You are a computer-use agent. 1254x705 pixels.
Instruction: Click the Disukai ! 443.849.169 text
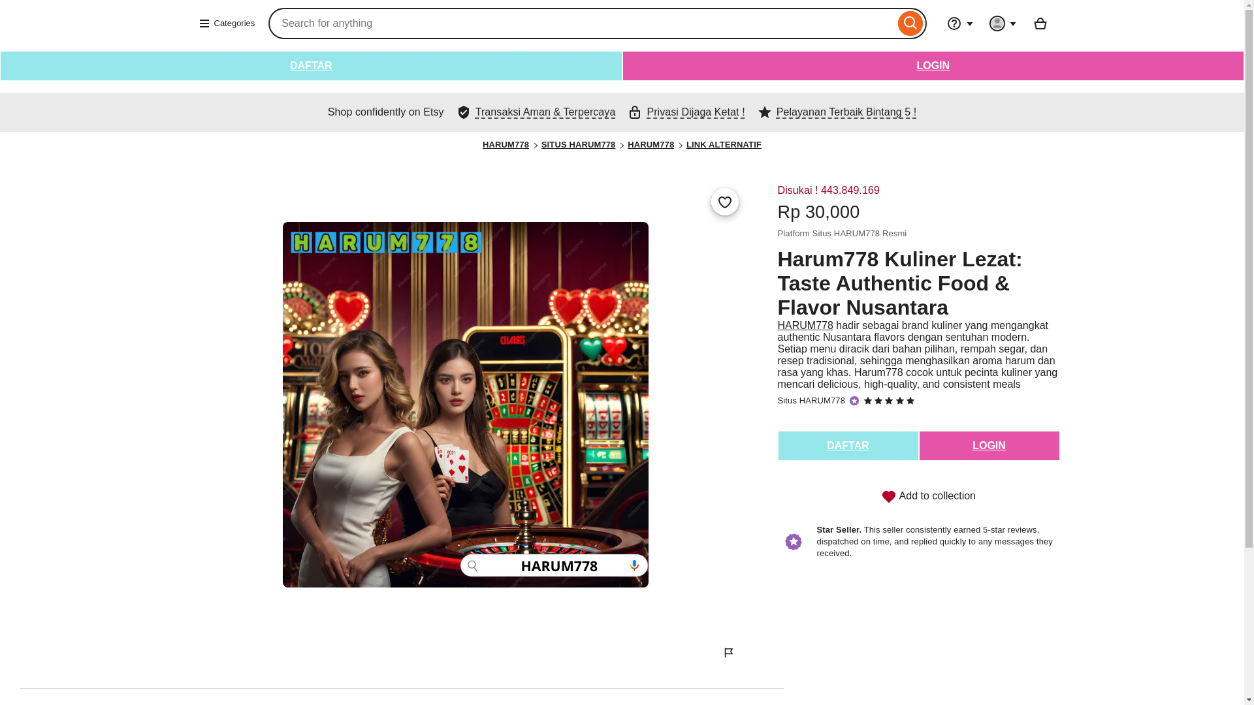tap(828, 191)
